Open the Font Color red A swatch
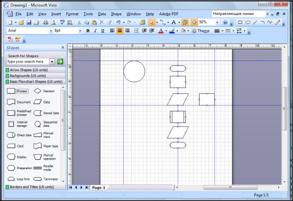This screenshot has width=293, height=201. pyautogui.click(x=161, y=31)
